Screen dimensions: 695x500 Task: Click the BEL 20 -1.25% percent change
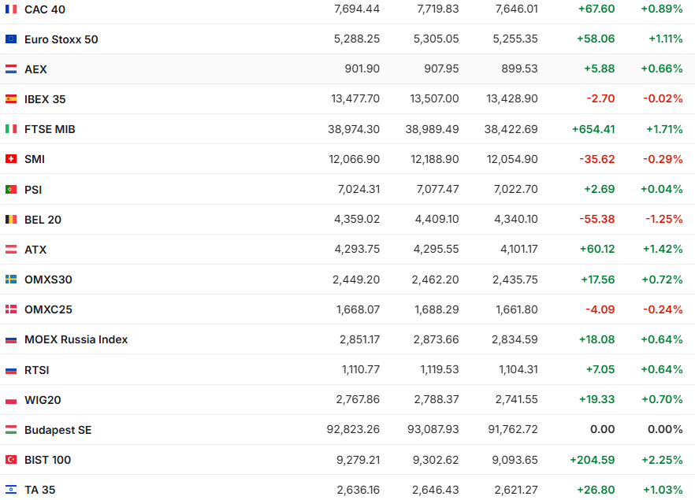[x=664, y=220]
